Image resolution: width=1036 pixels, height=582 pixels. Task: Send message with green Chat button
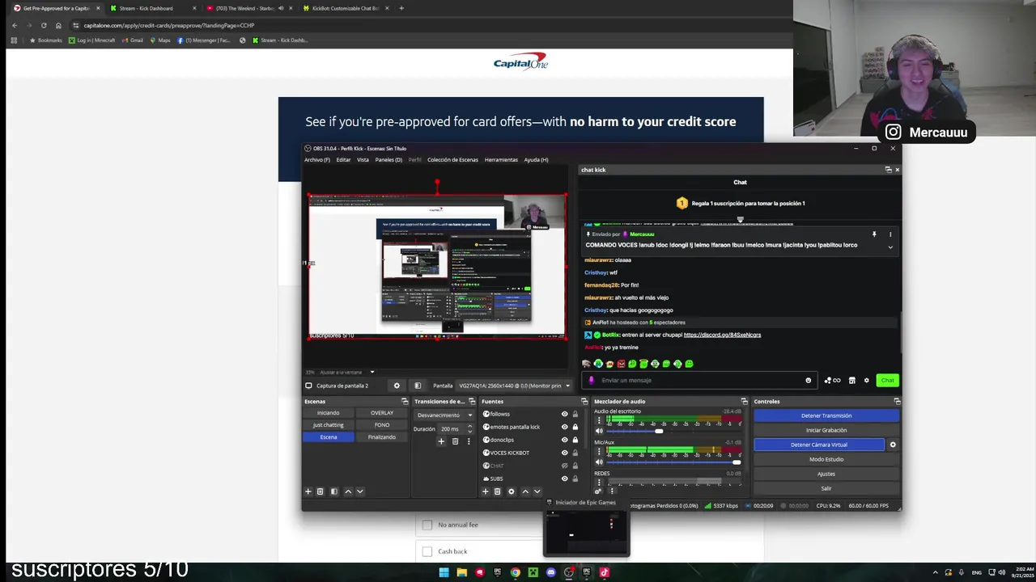888,381
